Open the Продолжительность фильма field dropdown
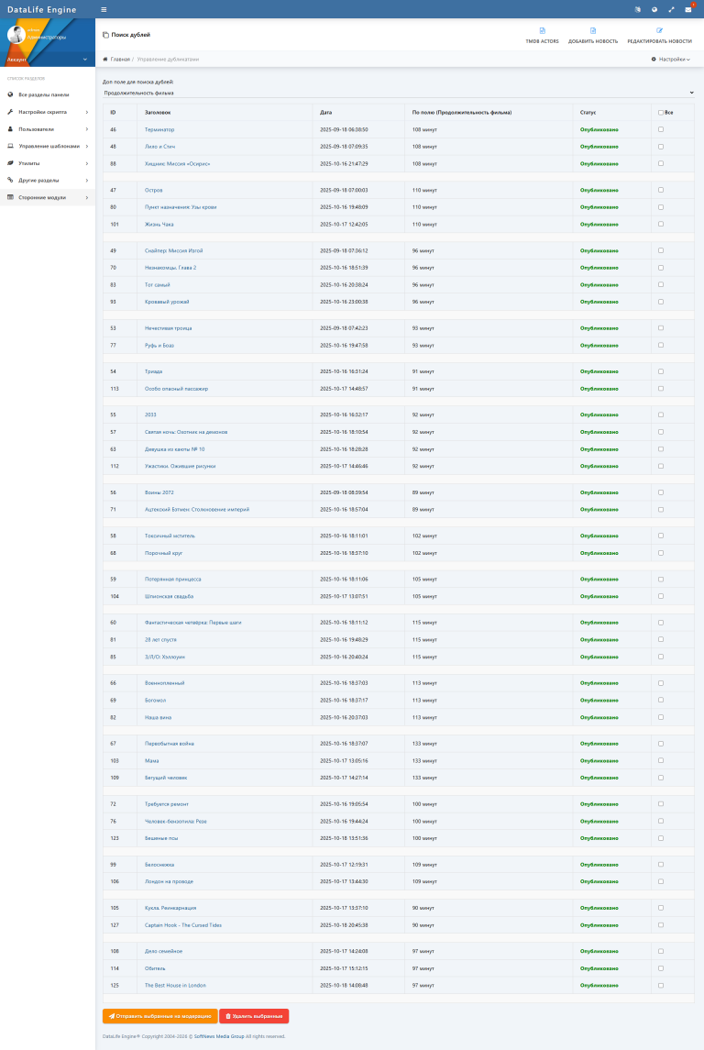The width and height of the screenshot is (704, 1050). click(398, 93)
